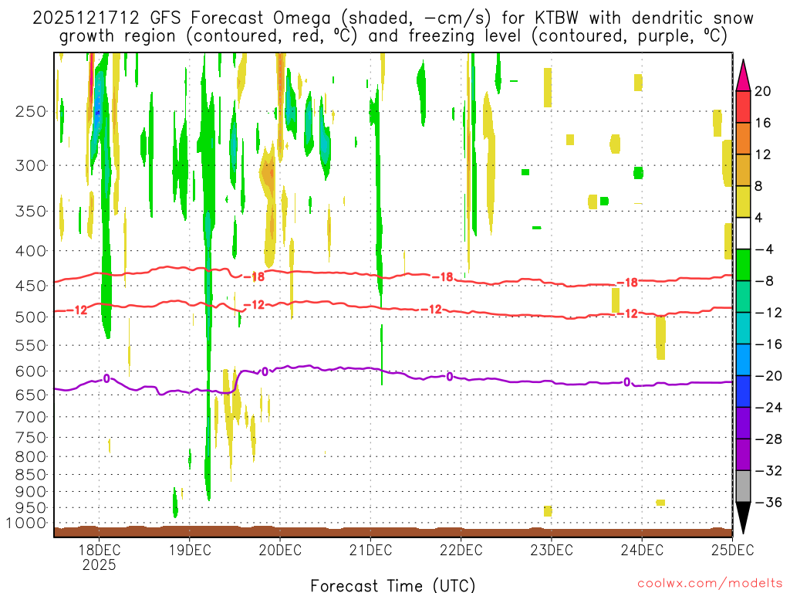Screen dimensions: 790x593
Task: Click the 2025 year label under 18DEC
Action: [x=100, y=564]
